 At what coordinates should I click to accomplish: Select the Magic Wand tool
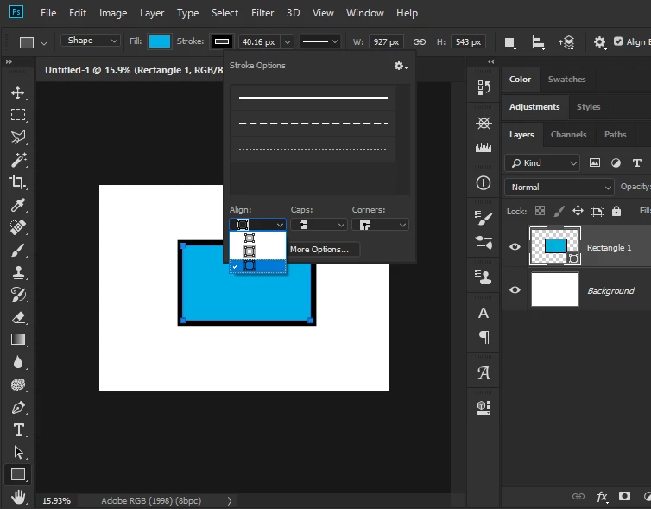click(x=18, y=160)
